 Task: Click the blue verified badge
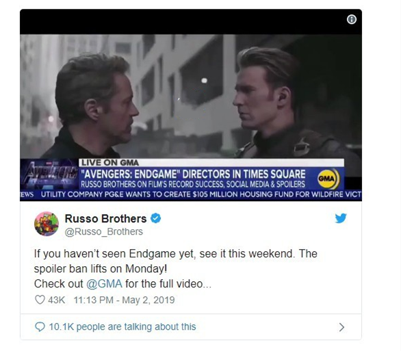click(x=155, y=218)
